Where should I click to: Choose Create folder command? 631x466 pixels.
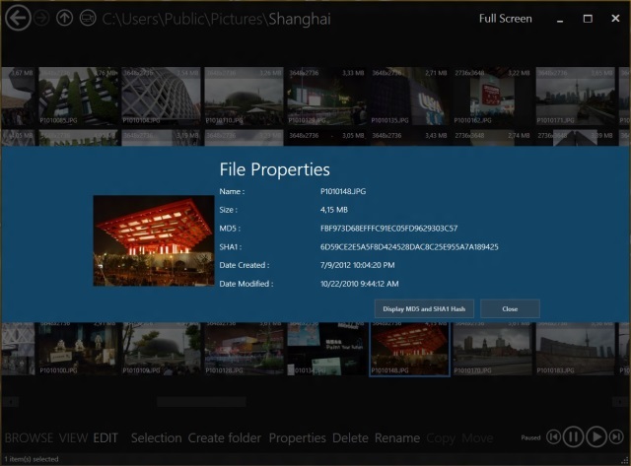click(225, 437)
